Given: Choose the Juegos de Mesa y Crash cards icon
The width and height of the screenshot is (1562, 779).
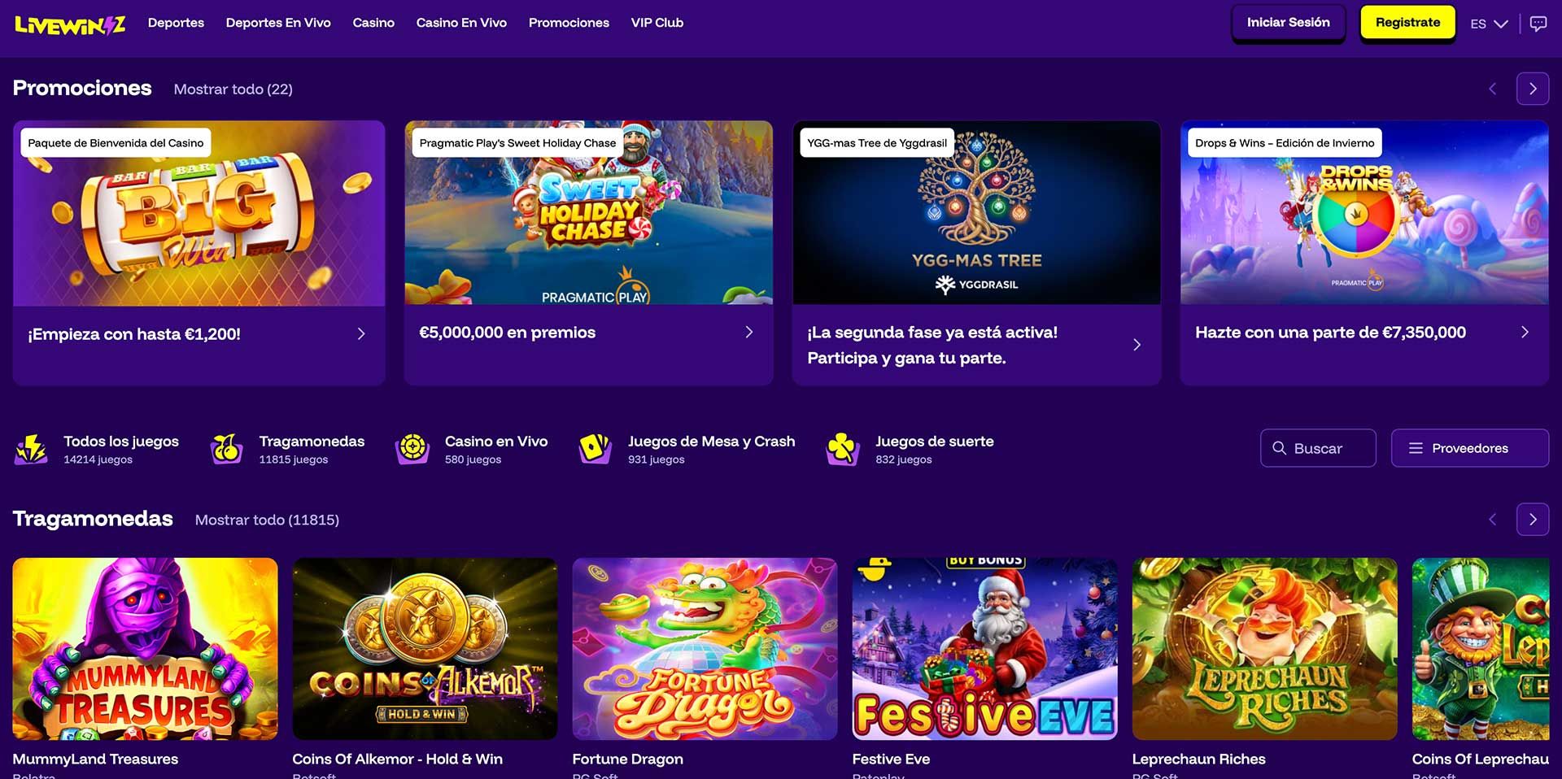Looking at the screenshot, I should (x=596, y=449).
